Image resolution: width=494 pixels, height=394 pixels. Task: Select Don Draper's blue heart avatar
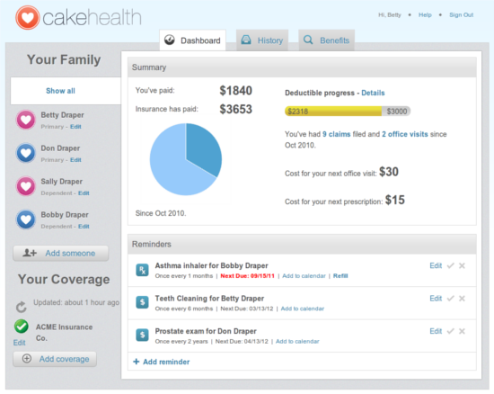click(26, 153)
